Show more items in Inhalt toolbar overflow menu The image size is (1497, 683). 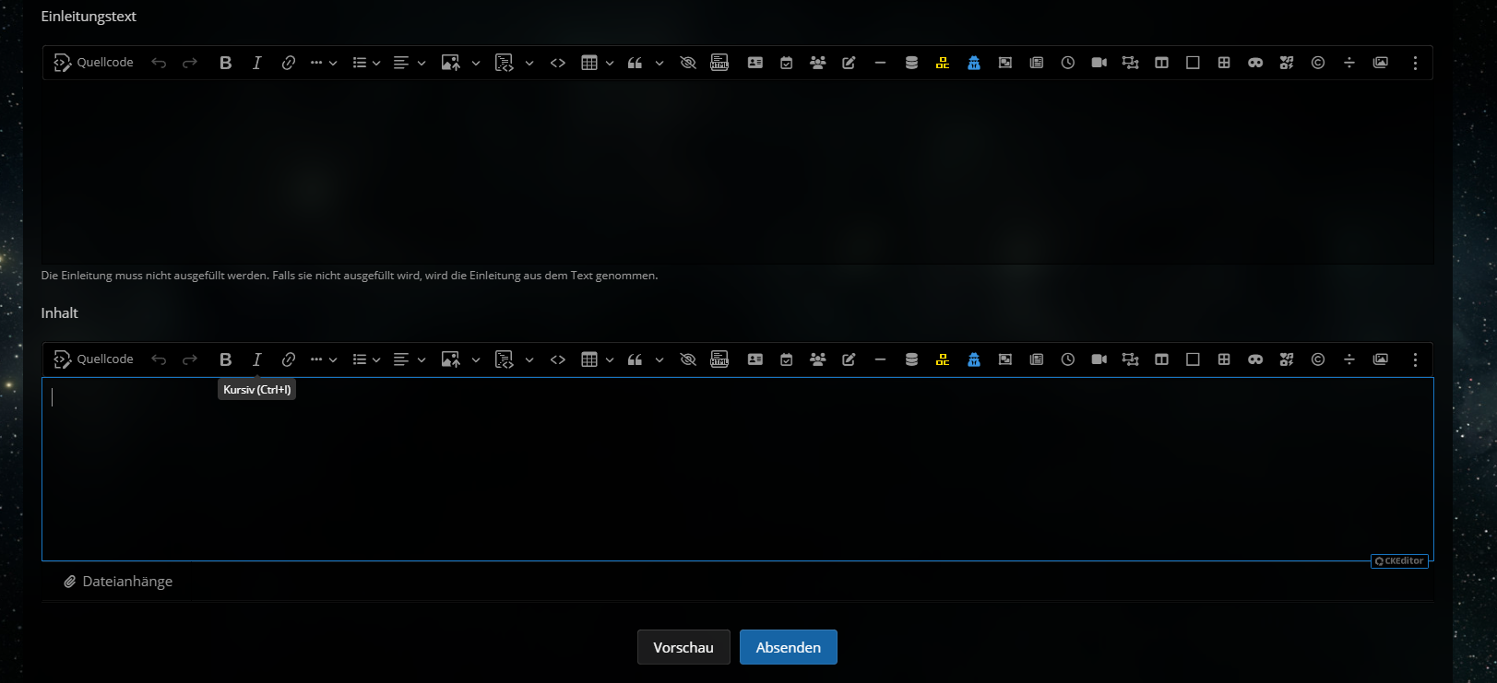(x=1414, y=359)
